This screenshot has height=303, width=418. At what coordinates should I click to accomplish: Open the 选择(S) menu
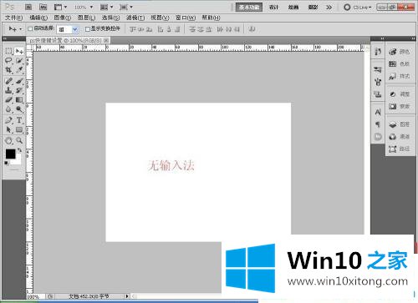[x=110, y=18]
